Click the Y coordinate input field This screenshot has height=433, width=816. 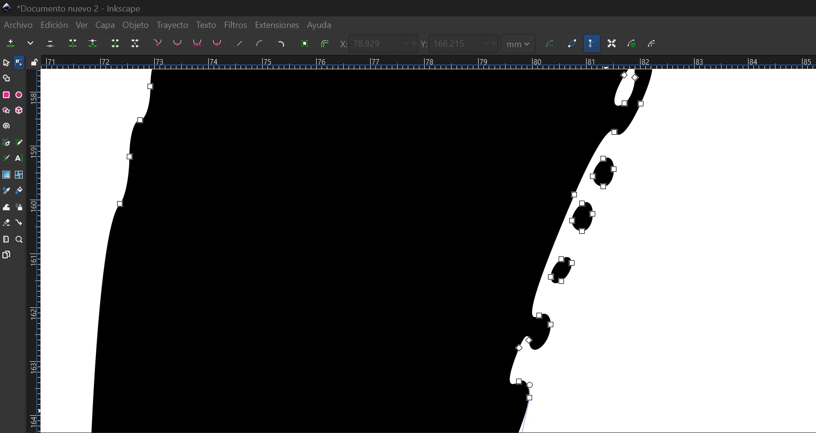455,44
